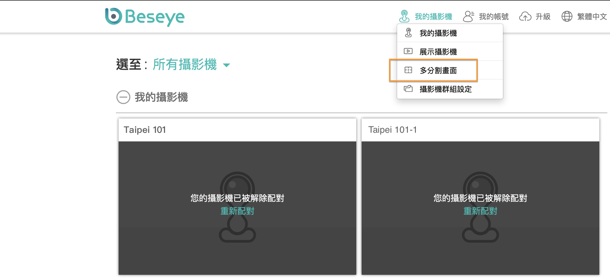Collapse the 我的攝影機 section
This screenshot has height=278, width=610.
point(123,97)
